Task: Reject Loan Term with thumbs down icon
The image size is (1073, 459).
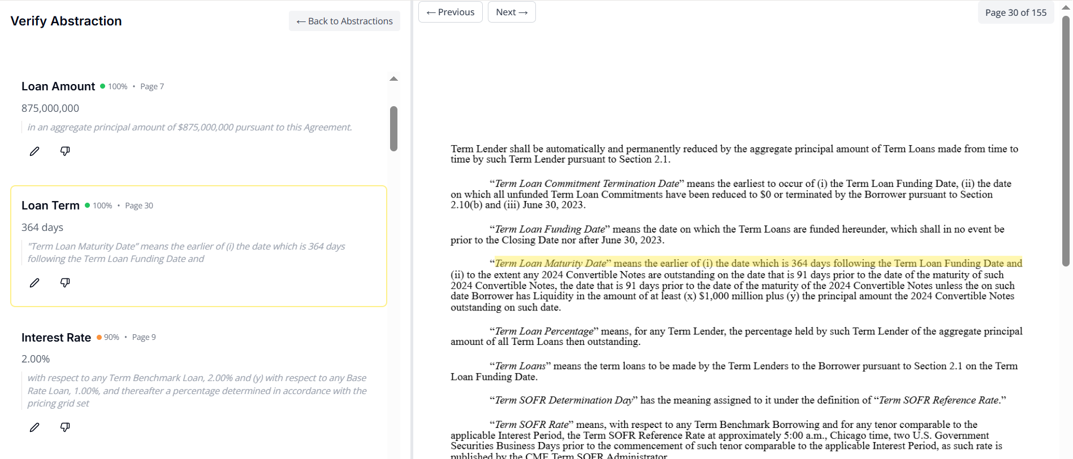Action: click(x=65, y=283)
